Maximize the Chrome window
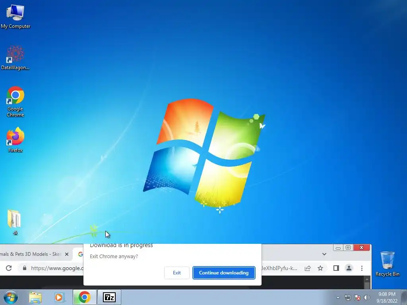407x305 pixels. tap(348, 248)
